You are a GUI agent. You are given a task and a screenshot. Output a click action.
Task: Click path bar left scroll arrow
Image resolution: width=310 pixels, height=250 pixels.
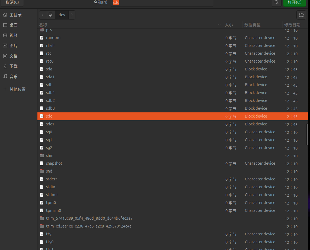click(43, 15)
